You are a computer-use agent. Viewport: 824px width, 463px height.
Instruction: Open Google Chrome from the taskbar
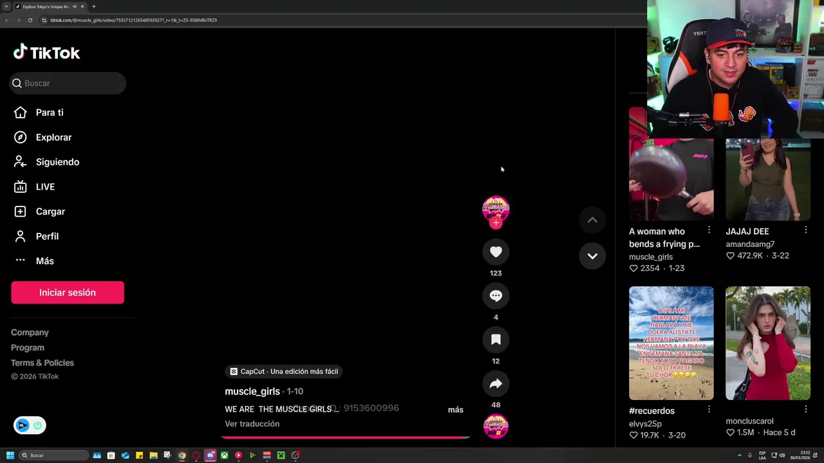182,455
